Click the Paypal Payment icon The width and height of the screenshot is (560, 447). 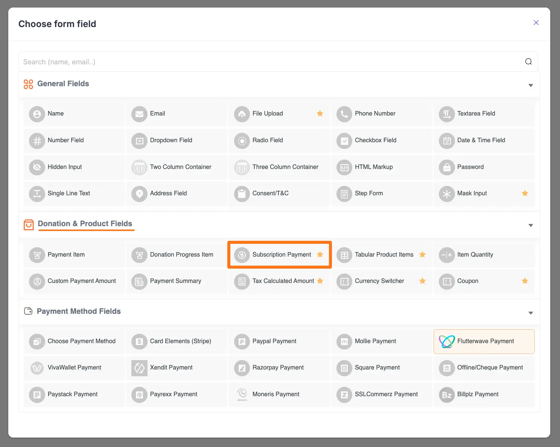pos(242,341)
